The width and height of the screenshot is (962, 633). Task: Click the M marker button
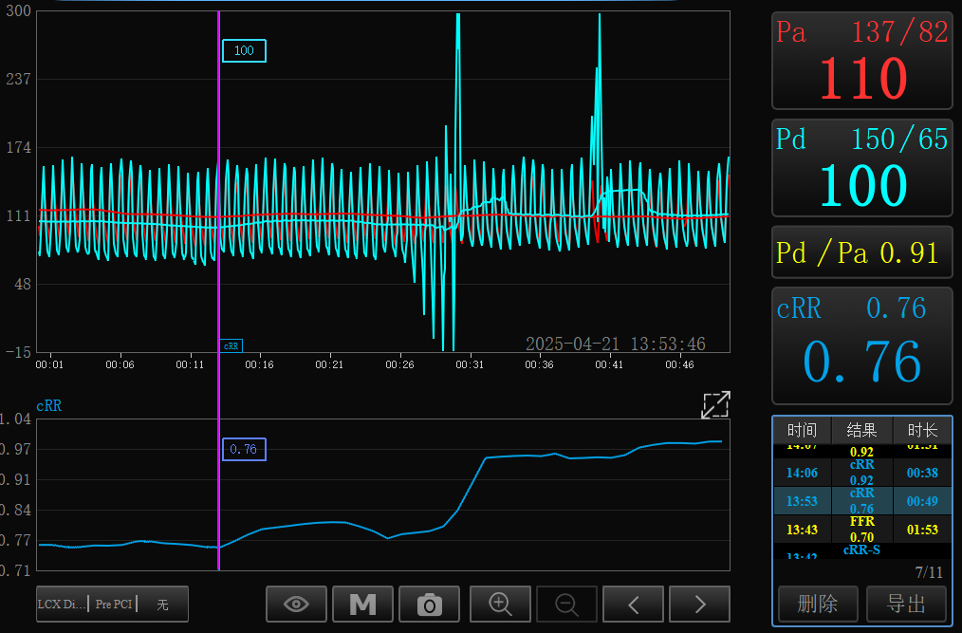point(362,605)
